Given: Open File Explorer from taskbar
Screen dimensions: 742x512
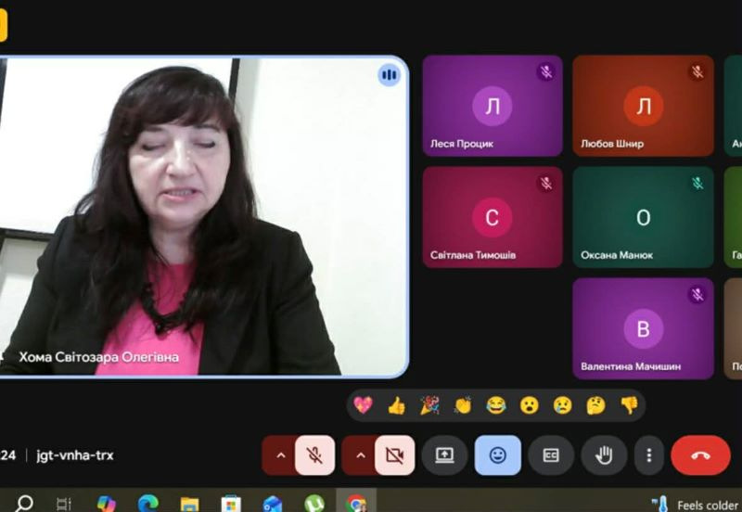Looking at the screenshot, I should 190,504.
